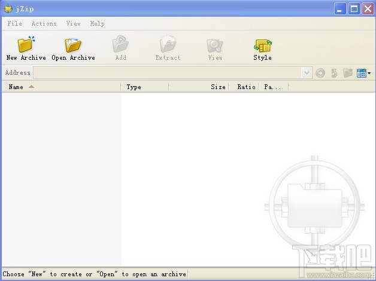The image size is (376, 281).
Task: Maximize the jZip window
Action: tap(354, 9)
